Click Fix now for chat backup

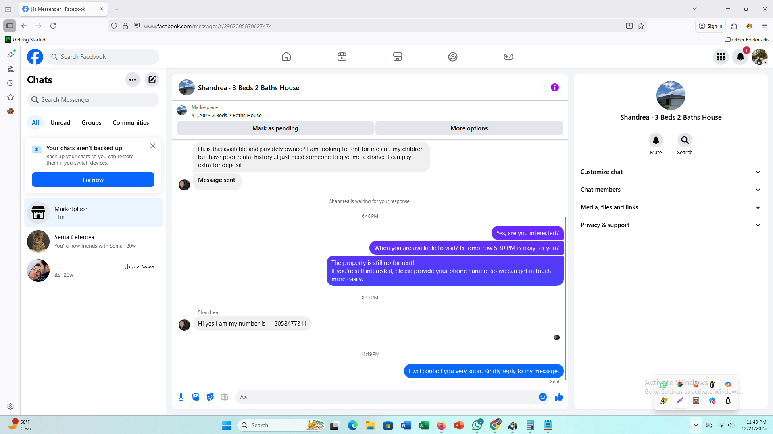[x=93, y=180]
